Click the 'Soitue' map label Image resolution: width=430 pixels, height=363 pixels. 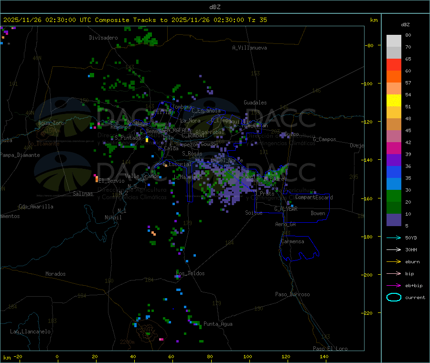tap(254, 213)
